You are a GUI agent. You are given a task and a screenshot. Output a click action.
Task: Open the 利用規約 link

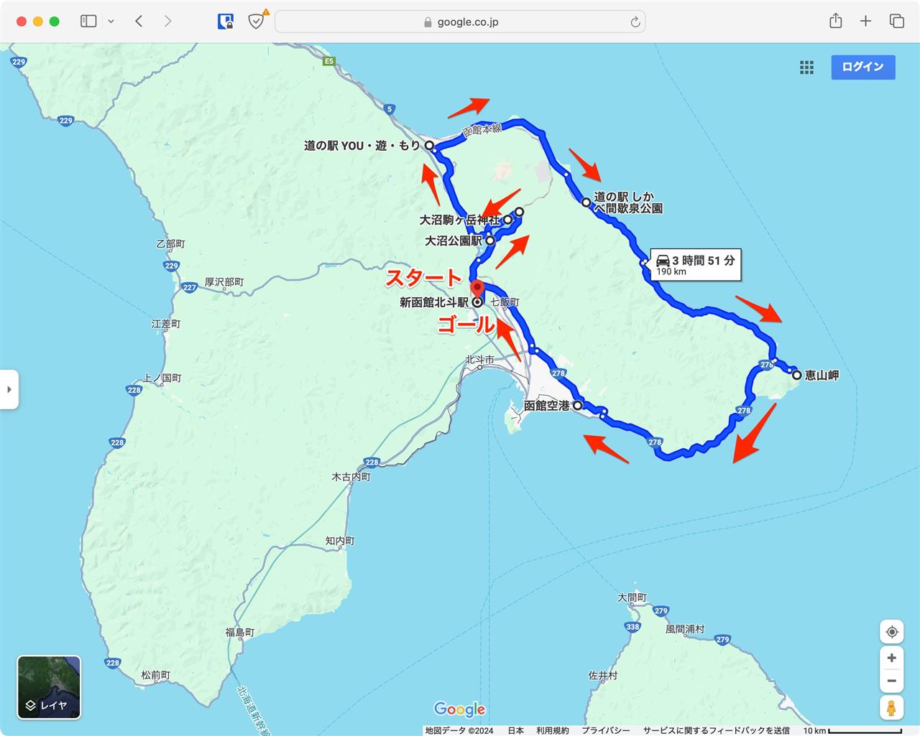(552, 730)
